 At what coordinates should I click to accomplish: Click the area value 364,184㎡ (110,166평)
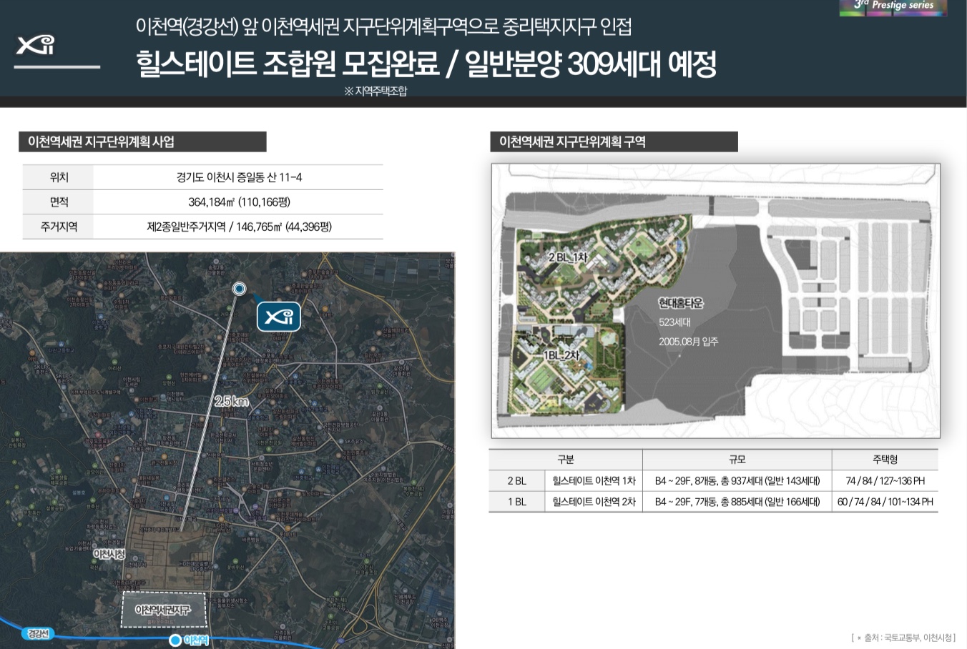tap(239, 202)
